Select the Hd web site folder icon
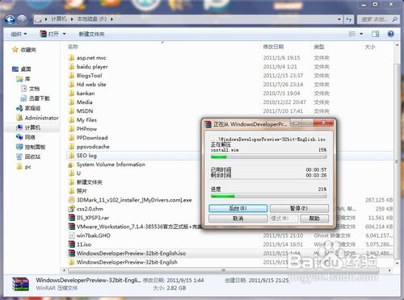The image size is (404, 300). coord(71,85)
